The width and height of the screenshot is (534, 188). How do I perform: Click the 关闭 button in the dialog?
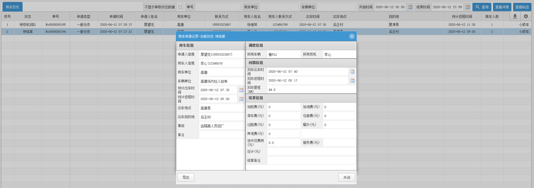coord(347,177)
